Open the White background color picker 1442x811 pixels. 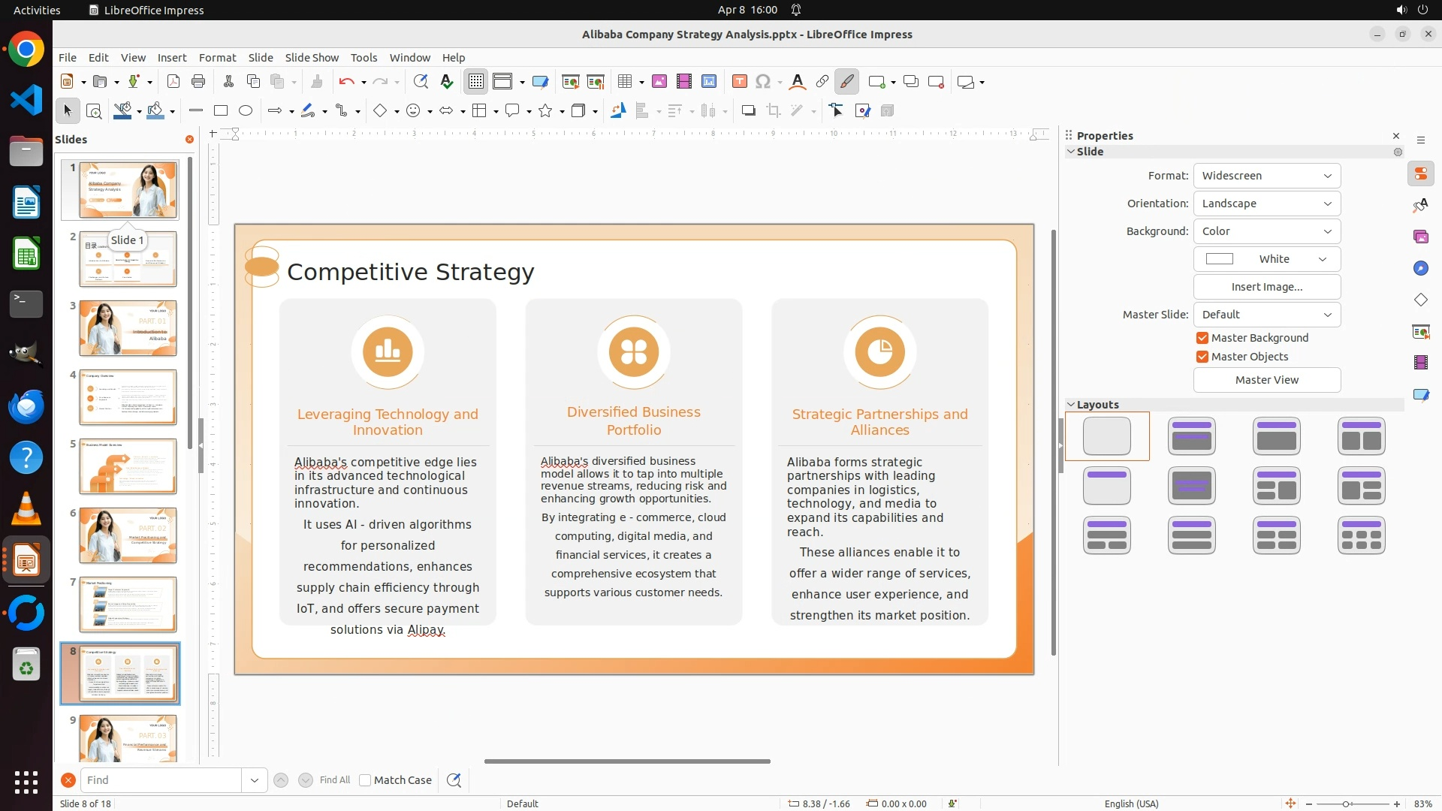pos(1266,259)
